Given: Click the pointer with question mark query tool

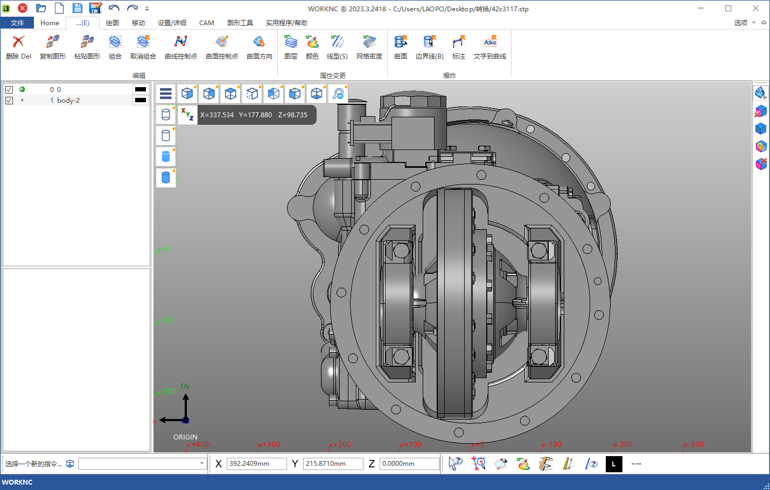Looking at the screenshot, I should tap(456, 464).
